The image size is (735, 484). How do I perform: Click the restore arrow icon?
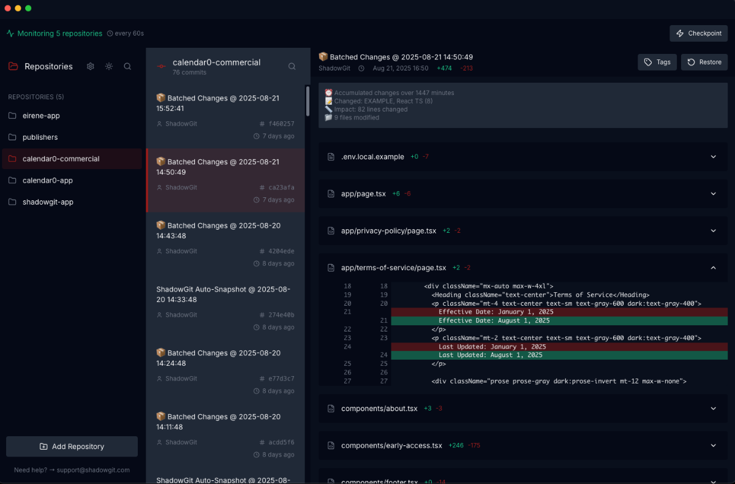click(692, 62)
